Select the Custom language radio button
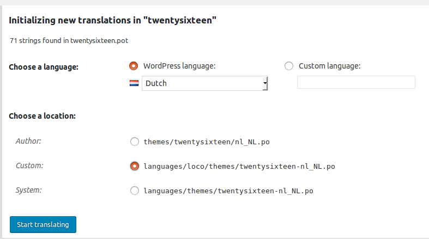This screenshot has height=239, width=429. coord(289,66)
